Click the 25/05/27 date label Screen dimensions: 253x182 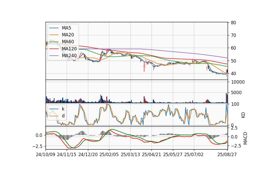pos(173,155)
